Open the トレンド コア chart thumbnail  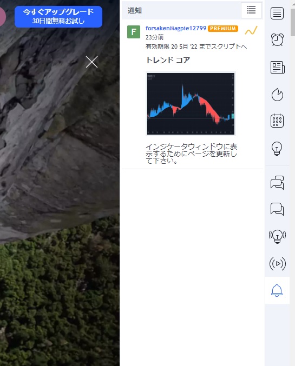pos(191,104)
